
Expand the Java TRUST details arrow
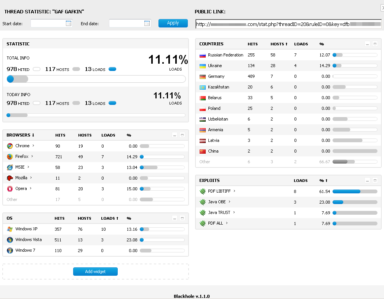coord(234,212)
